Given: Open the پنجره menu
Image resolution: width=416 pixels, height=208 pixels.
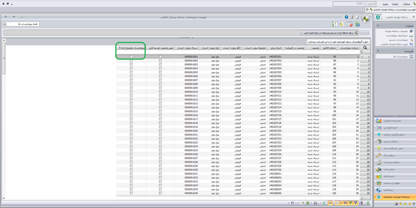Looking at the screenshot, I should click(385, 4).
